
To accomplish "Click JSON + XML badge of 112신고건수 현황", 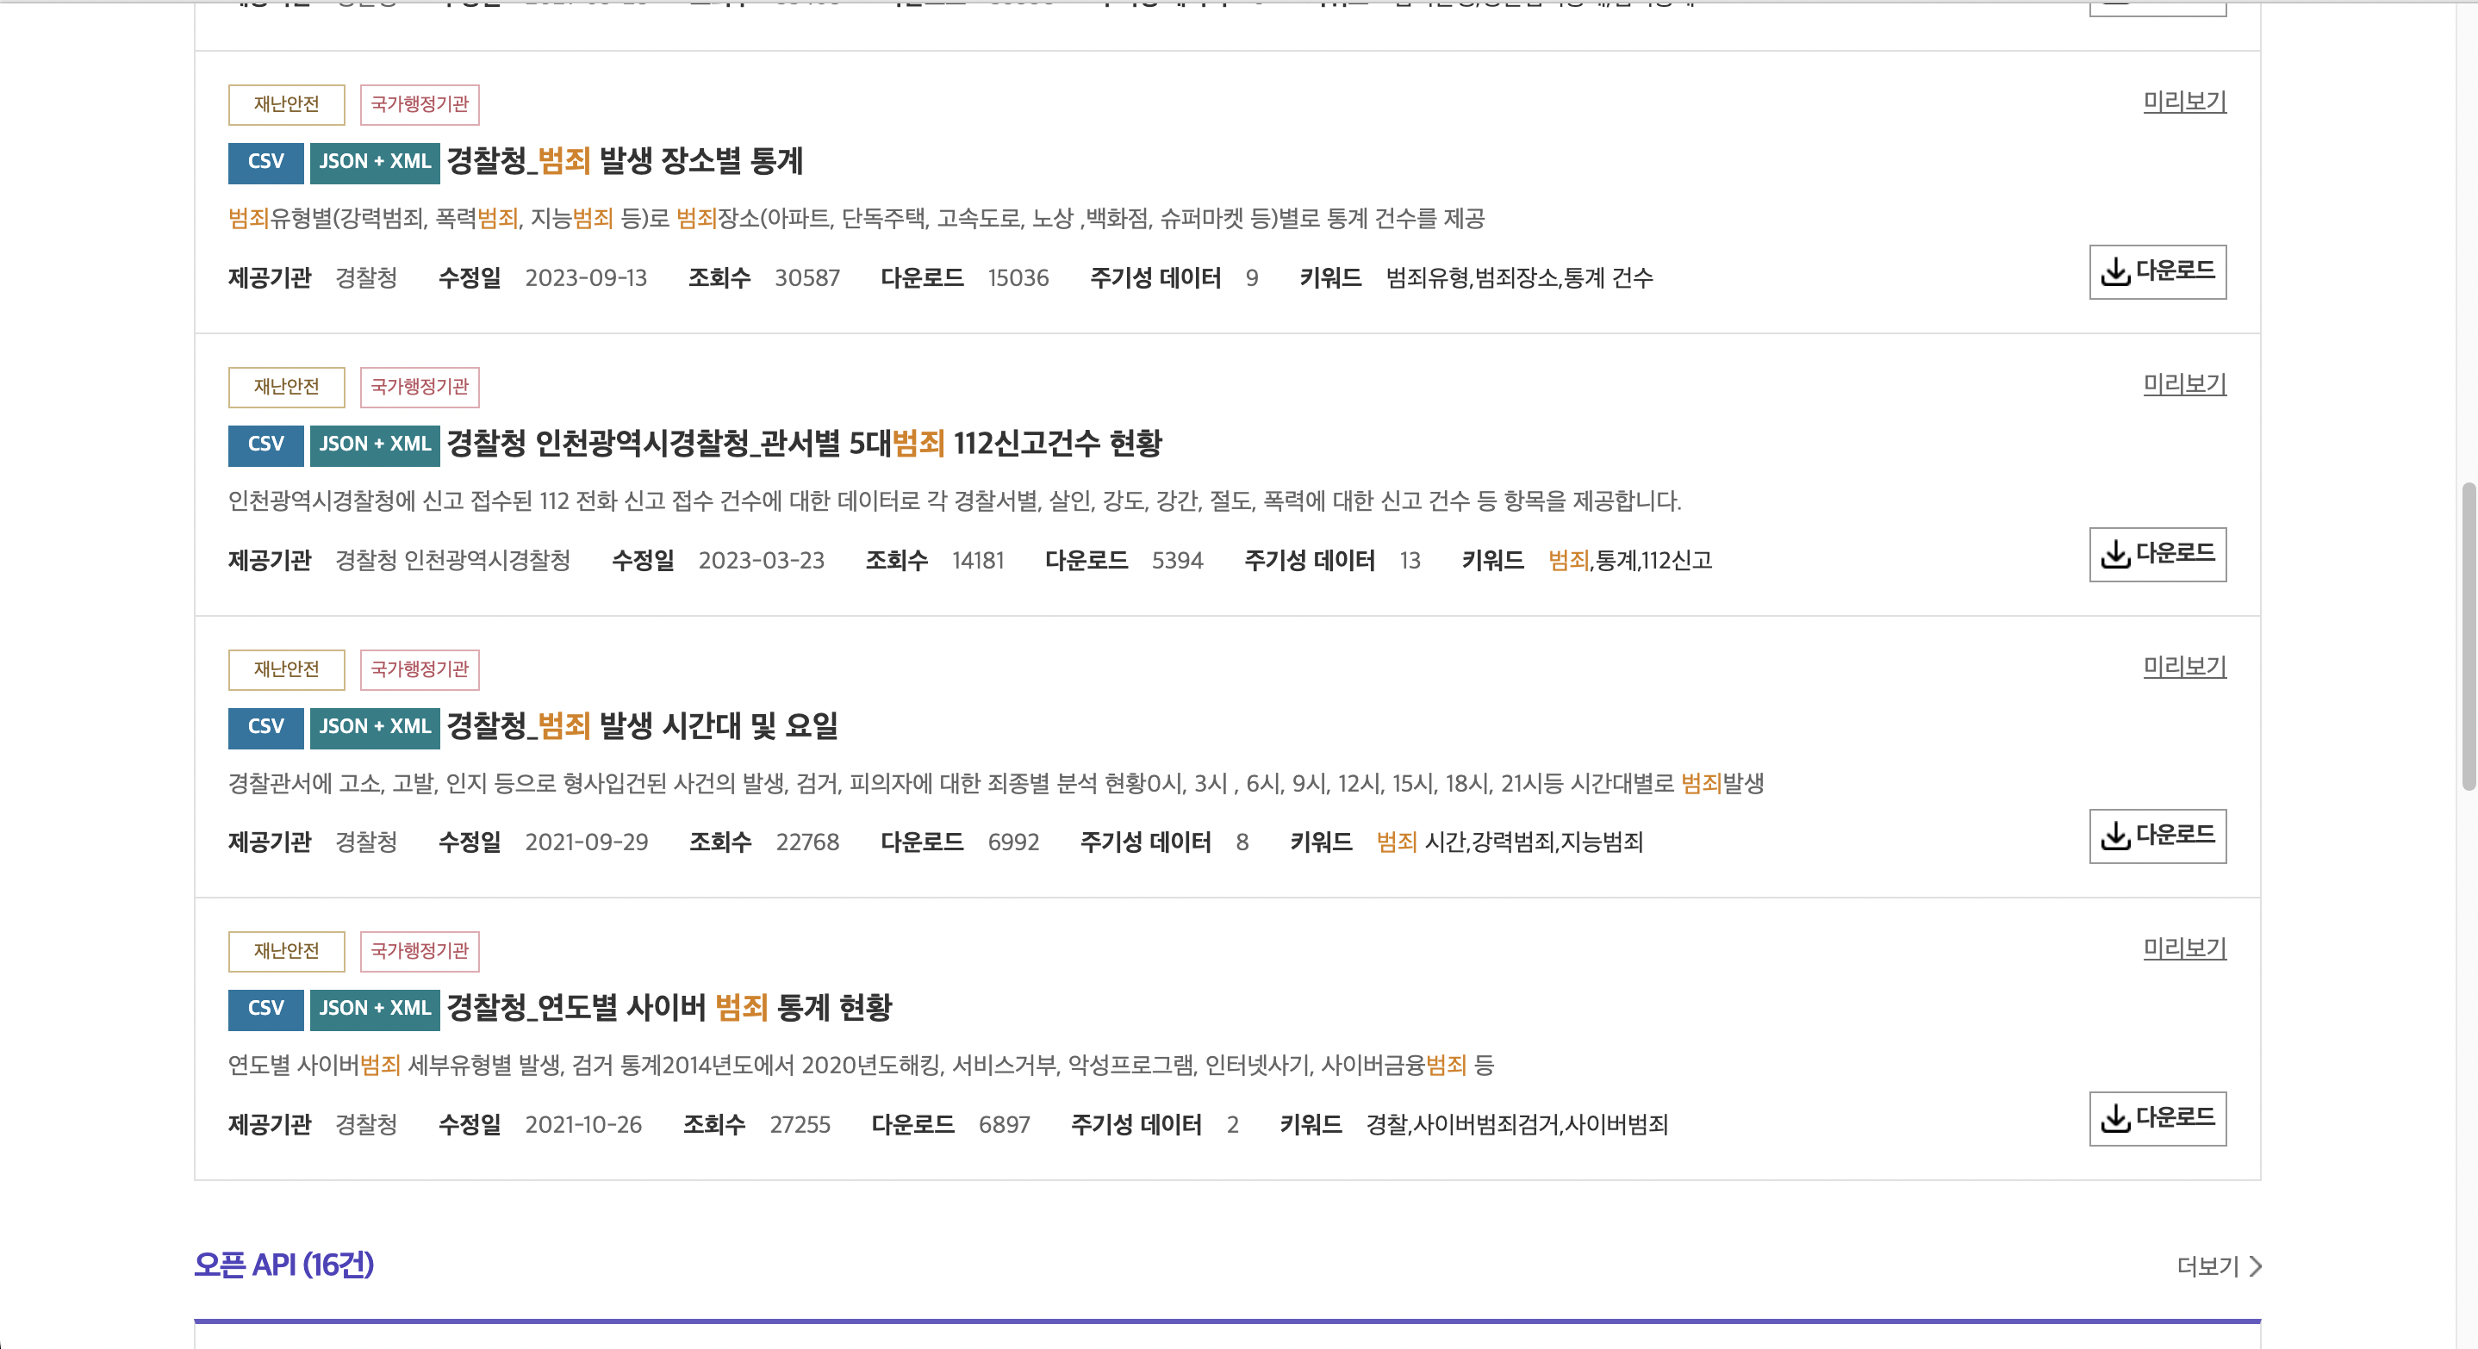I will point(374,445).
